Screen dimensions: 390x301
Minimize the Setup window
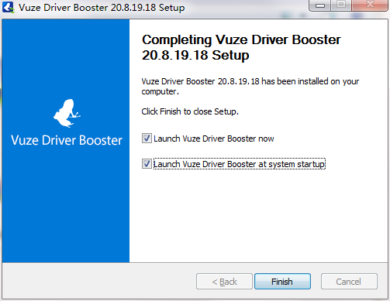pos(320,5)
